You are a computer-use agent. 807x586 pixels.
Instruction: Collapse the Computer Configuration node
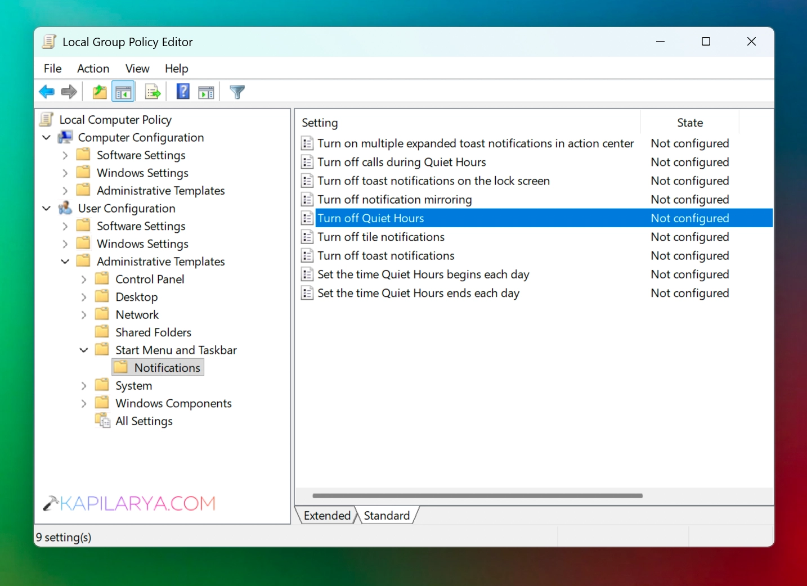[47, 137]
